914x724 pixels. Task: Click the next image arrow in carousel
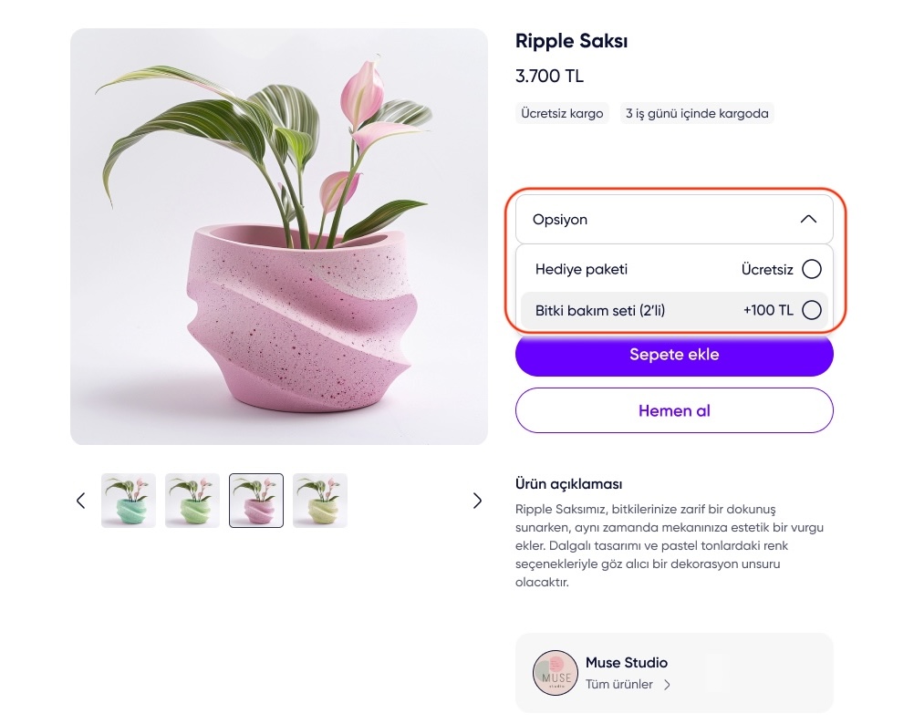[x=477, y=501]
